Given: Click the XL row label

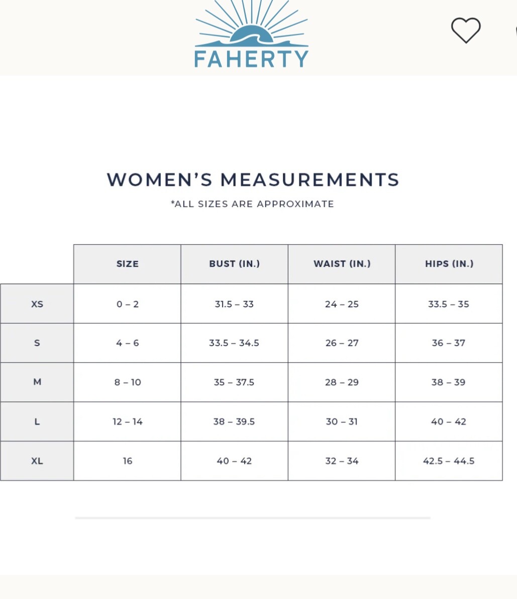Looking at the screenshot, I should 37,461.
